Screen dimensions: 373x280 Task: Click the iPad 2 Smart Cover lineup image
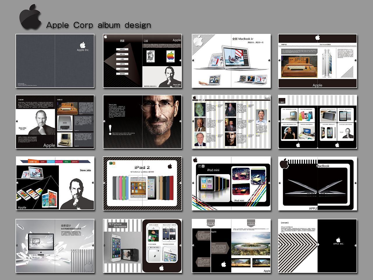[x=142, y=188]
